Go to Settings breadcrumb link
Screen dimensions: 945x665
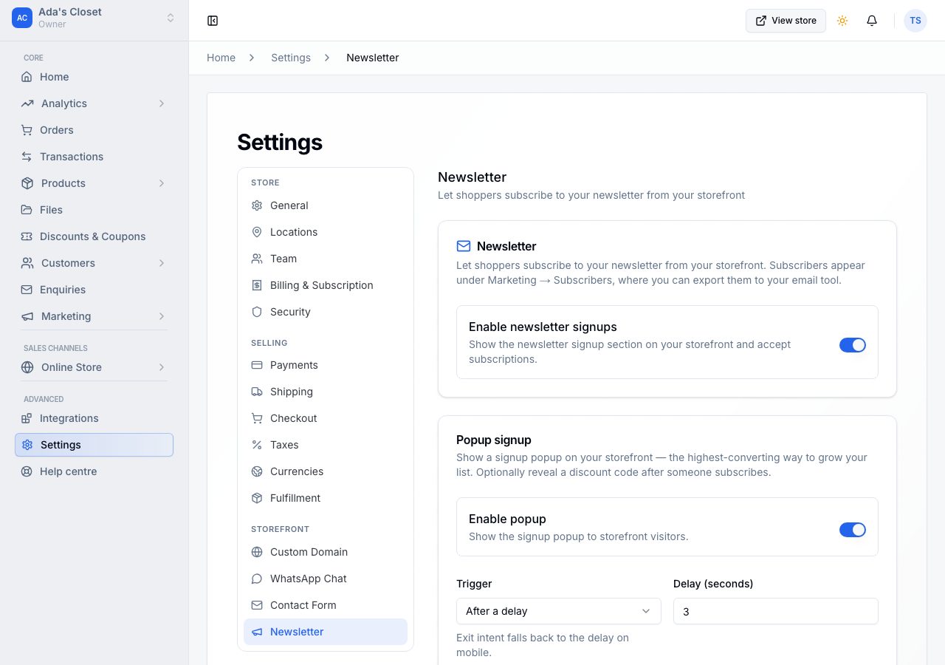pos(291,58)
